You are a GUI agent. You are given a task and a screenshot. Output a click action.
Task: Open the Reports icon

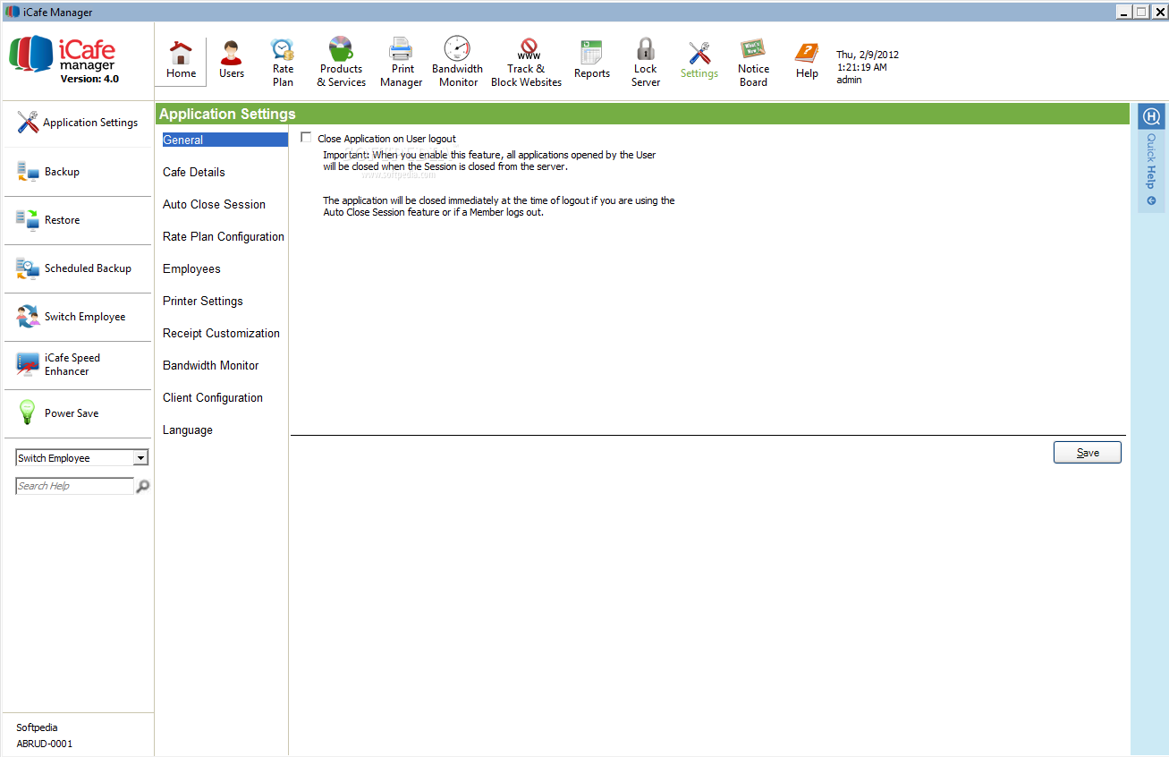tap(591, 52)
